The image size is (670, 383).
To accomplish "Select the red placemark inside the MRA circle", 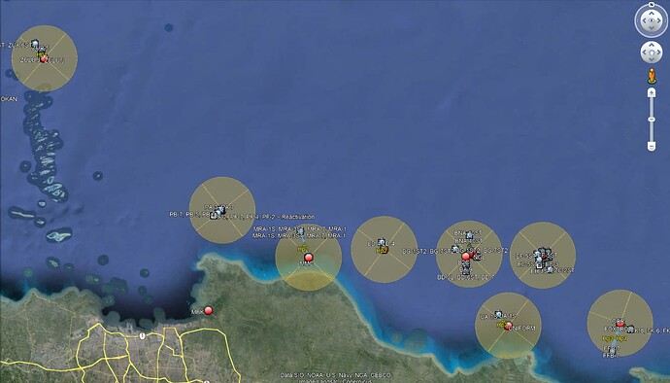I will (x=309, y=258).
